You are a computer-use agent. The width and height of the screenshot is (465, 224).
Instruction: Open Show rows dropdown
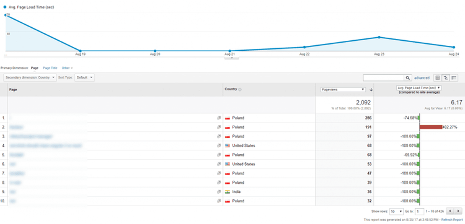[397, 212]
